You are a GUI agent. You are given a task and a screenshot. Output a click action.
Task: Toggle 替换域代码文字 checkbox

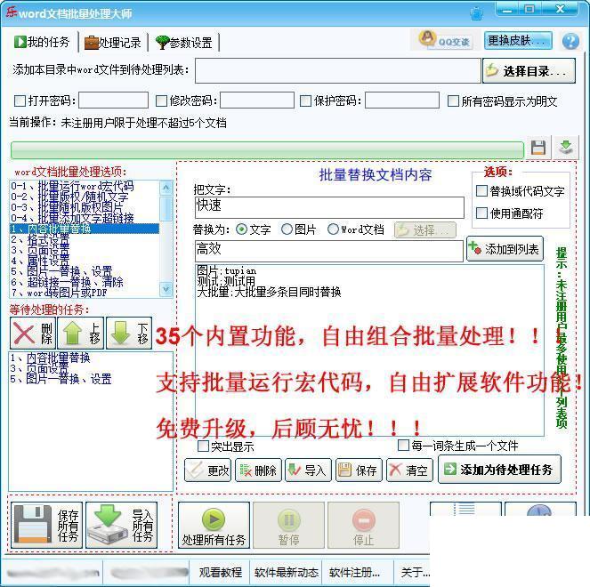click(x=481, y=191)
